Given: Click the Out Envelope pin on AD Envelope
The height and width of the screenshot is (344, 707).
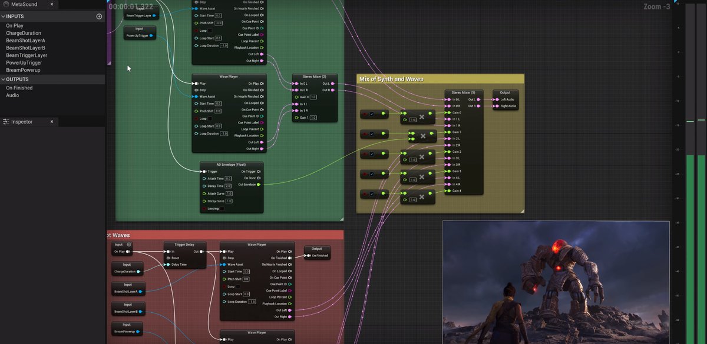Looking at the screenshot, I should [x=259, y=184].
